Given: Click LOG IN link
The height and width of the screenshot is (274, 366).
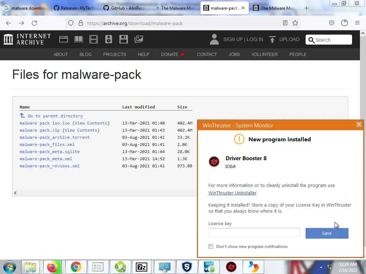Looking at the screenshot, I should pos(255,39).
